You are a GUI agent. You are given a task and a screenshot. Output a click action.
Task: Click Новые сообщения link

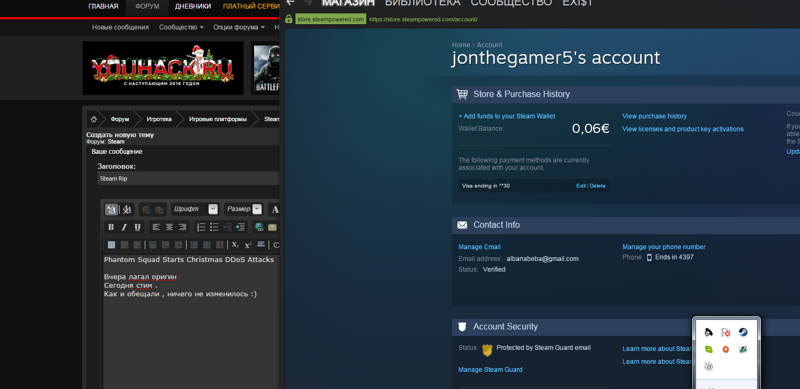(121, 27)
